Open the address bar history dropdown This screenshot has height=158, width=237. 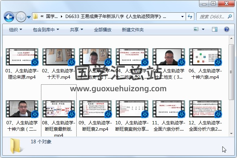[182, 16]
